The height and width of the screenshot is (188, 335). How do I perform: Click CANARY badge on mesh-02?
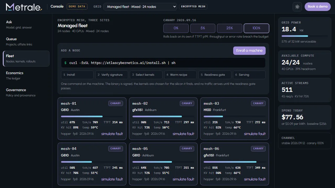pyautogui.click(x=187, y=103)
